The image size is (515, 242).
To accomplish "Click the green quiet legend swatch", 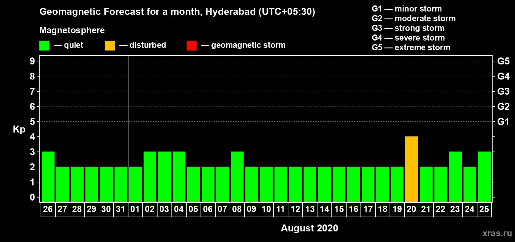I will coord(44,46).
